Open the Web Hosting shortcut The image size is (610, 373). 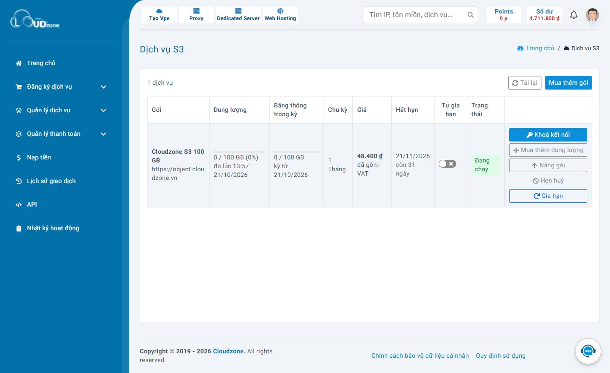[x=280, y=15]
